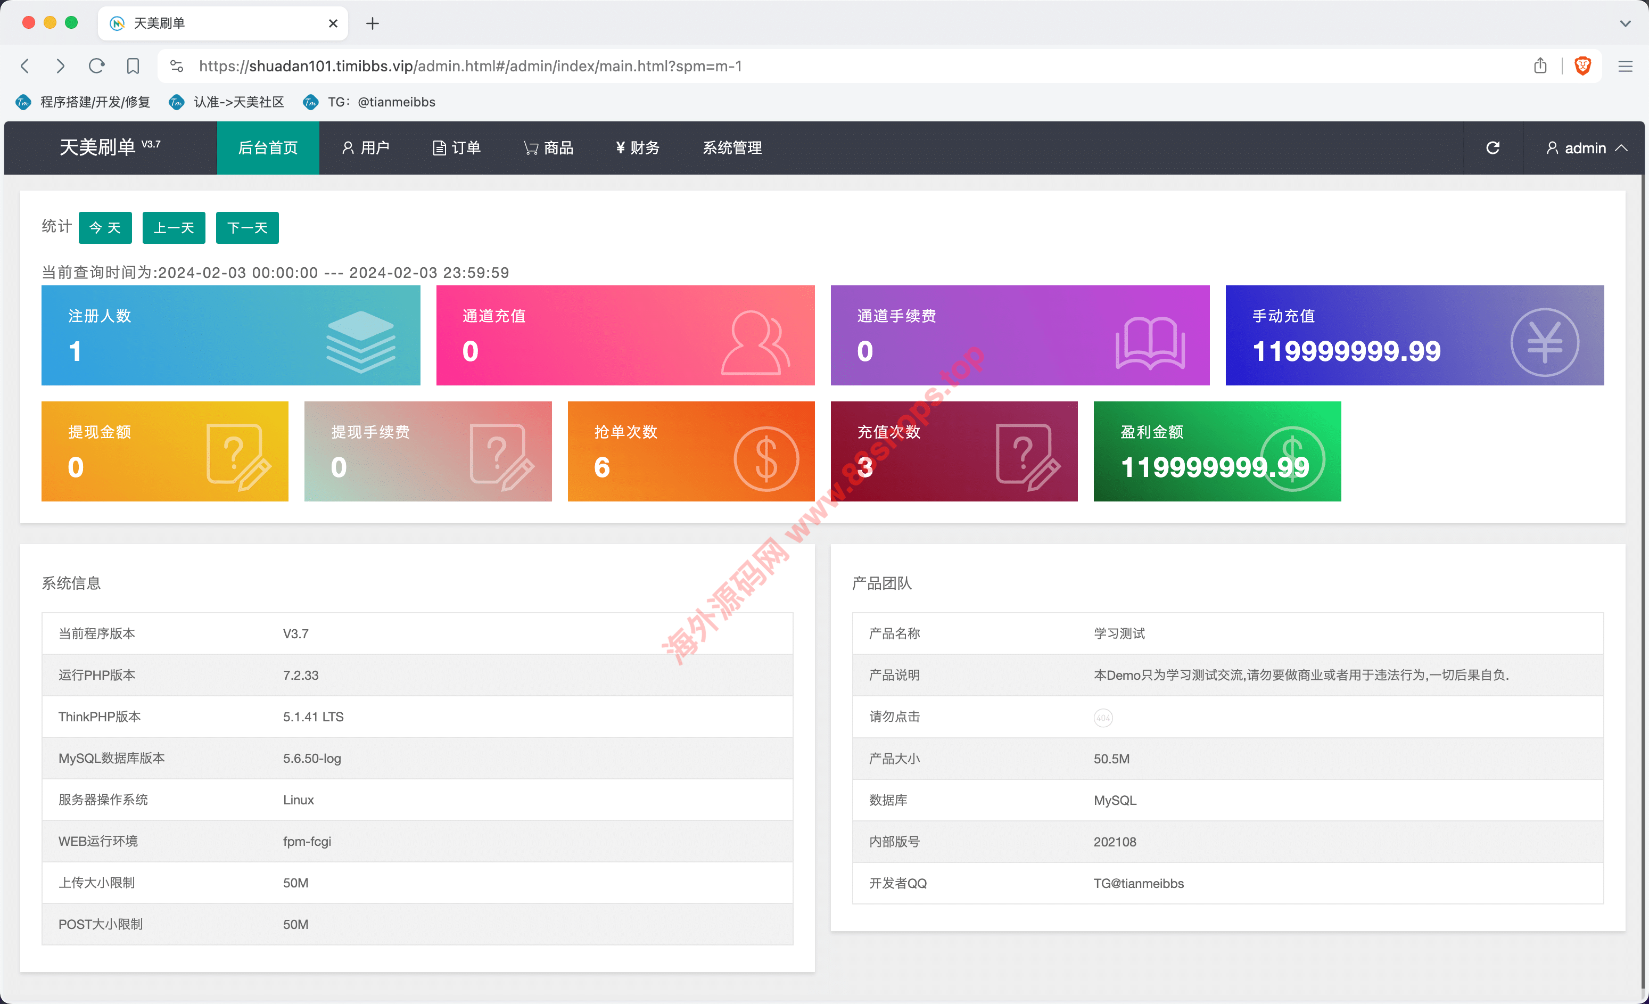Click the share icon in the address bar
Viewport: 1649px width, 1004px height.
pyautogui.click(x=1540, y=65)
